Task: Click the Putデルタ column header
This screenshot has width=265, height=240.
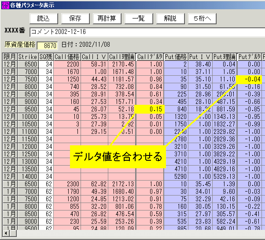Action: click(x=250, y=57)
